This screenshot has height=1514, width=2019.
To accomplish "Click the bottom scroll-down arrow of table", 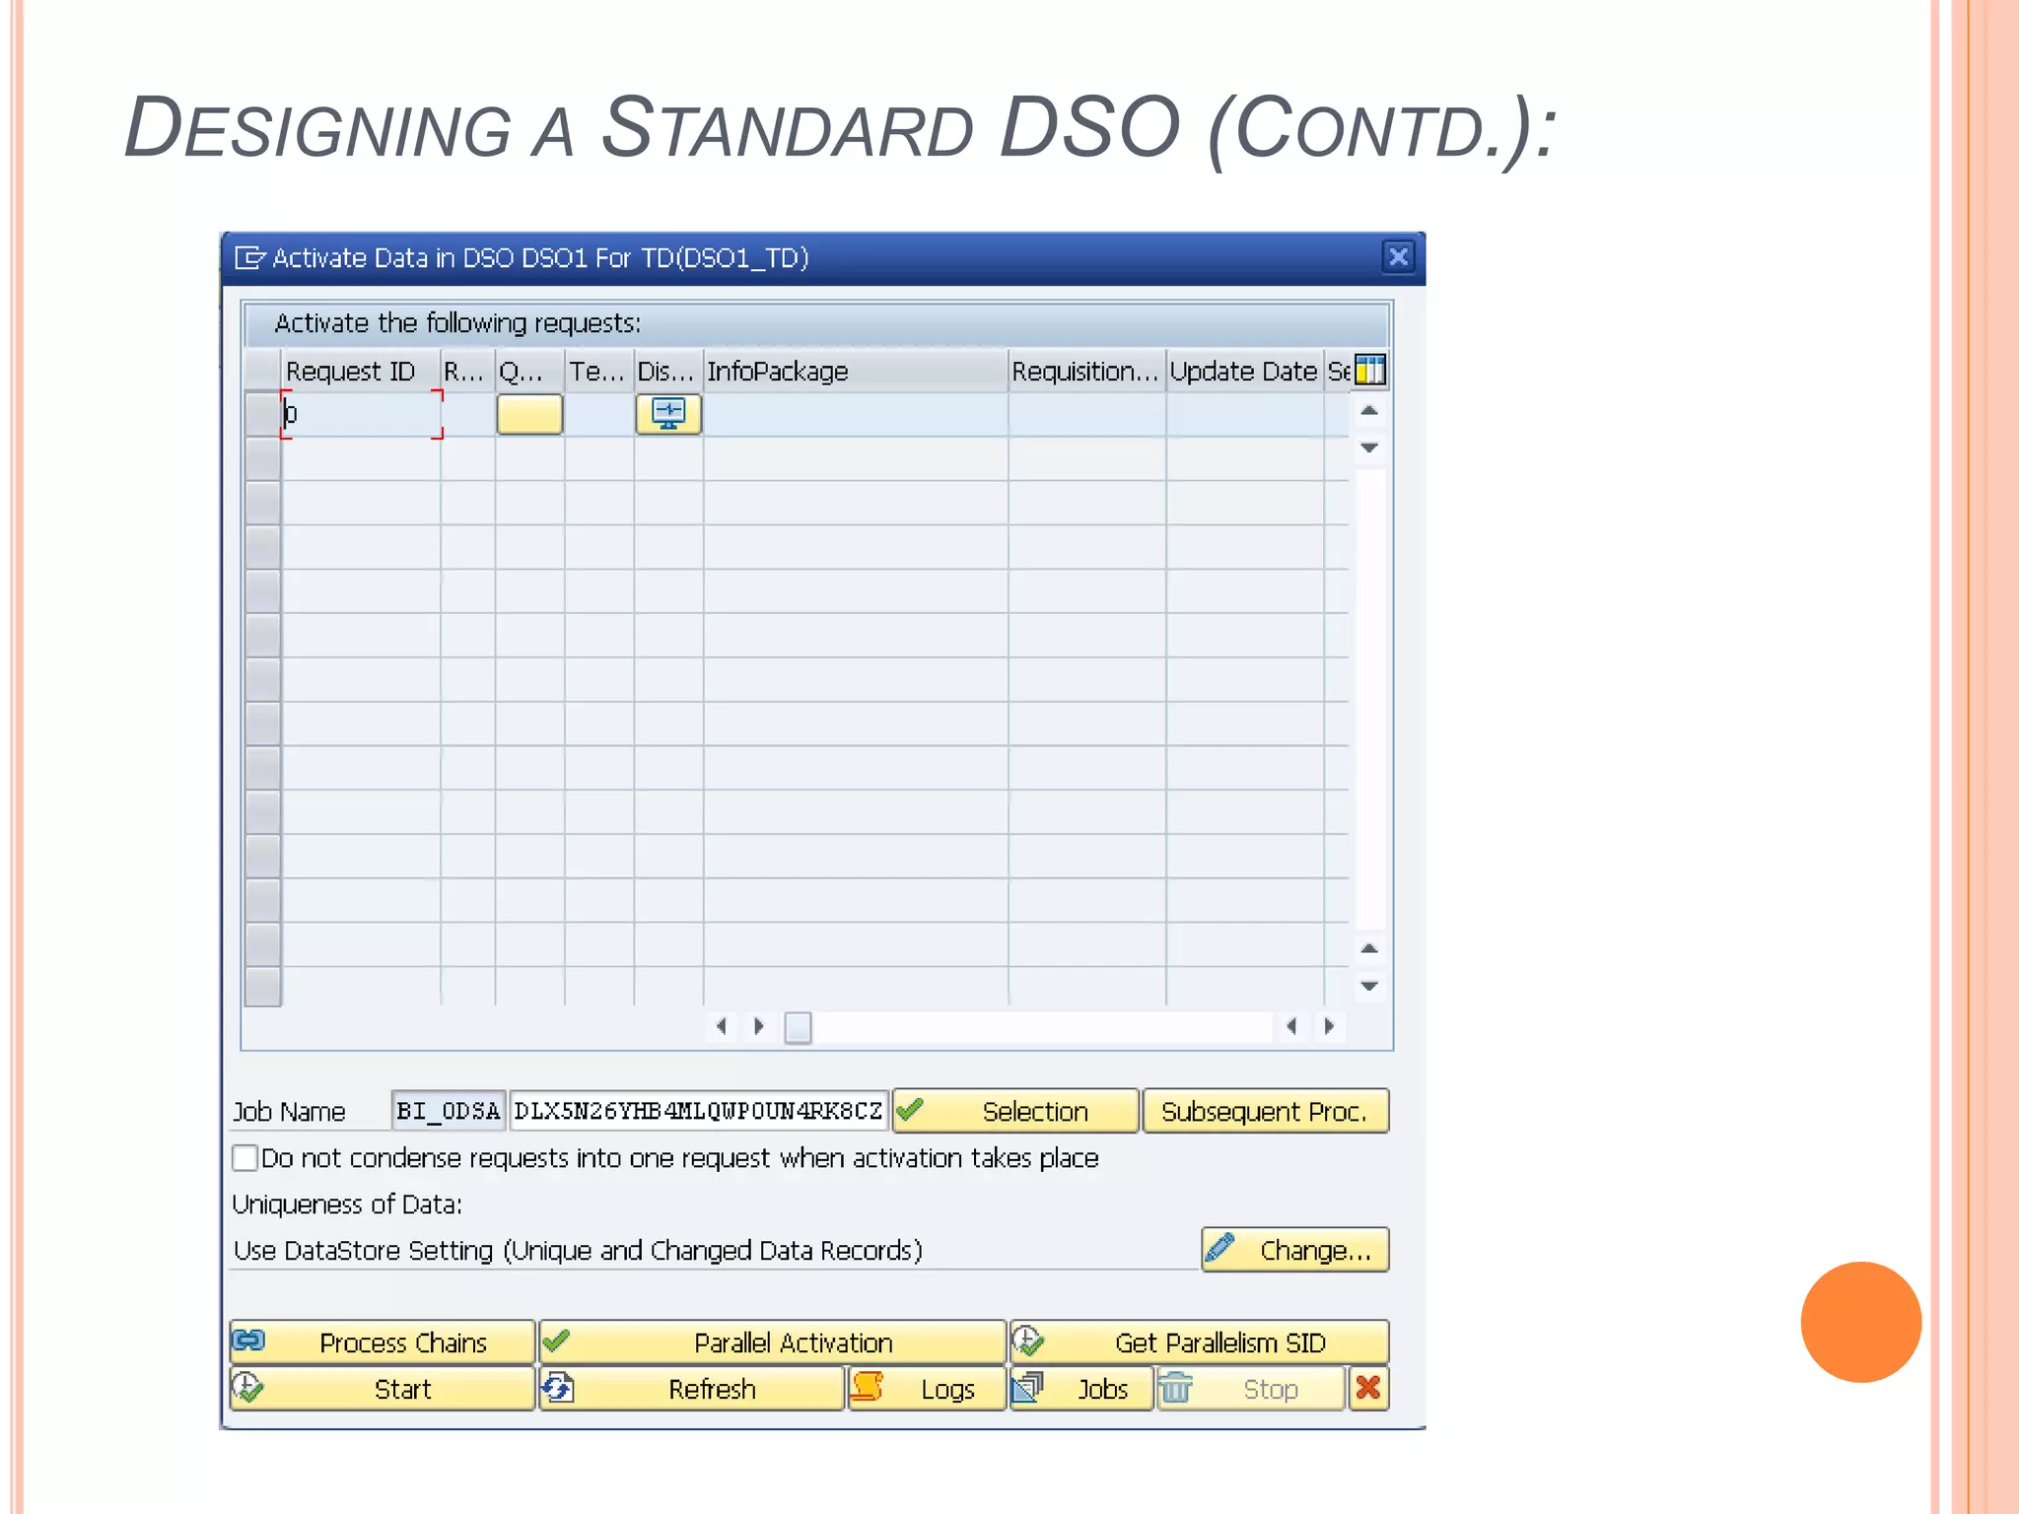I will pos(1369,986).
